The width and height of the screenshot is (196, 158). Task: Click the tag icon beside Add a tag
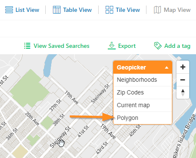pos(158,46)
